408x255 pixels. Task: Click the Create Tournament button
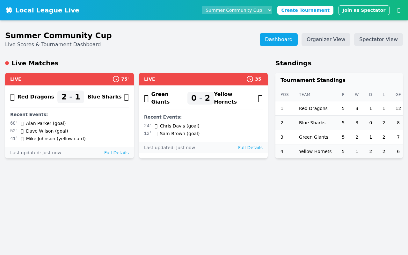click(x=305, y=10)
